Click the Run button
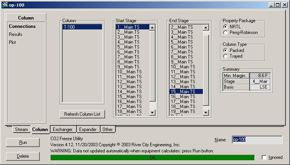The height and width of the screenshot is (165, 290). (x=23, y=143)
